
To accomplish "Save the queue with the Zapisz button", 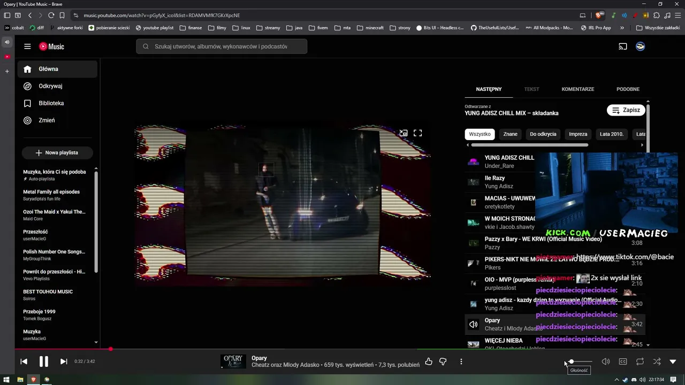I will pyautogui.click(x=626, y=110).
